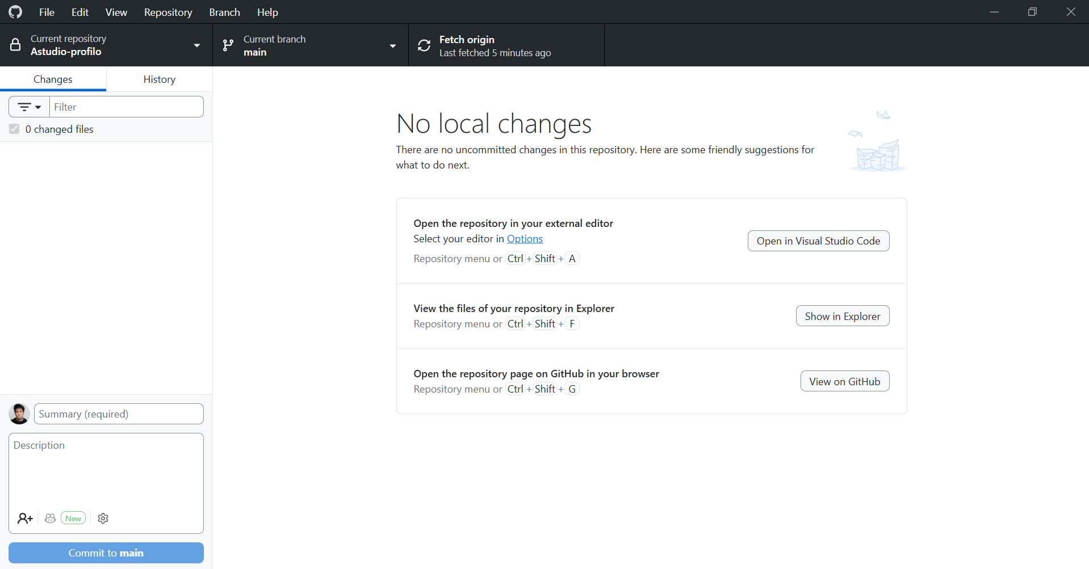This screenshot has width=1089, height=569.
Task: Restore down the GitHub Desktop window
Action: tap(1032, 12)
